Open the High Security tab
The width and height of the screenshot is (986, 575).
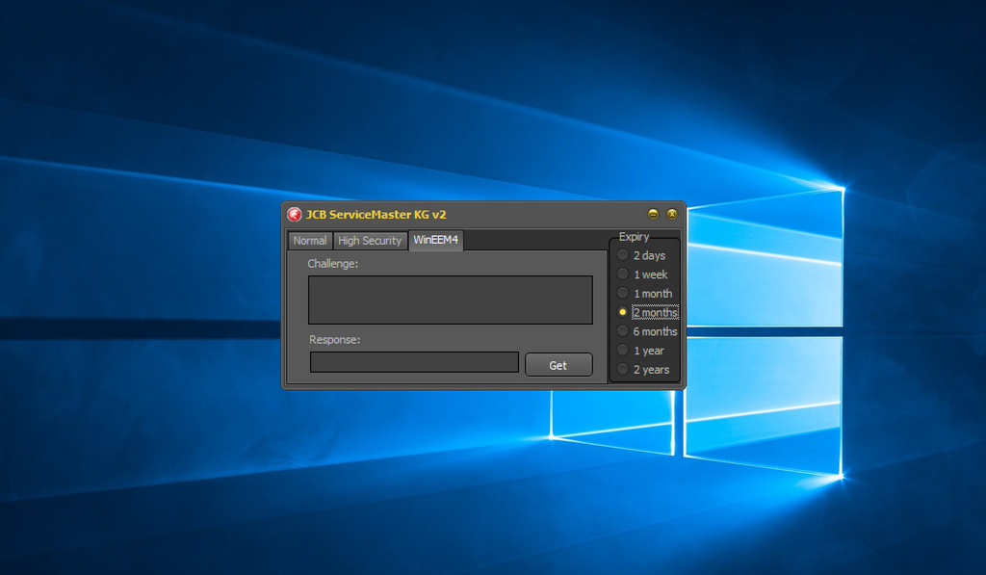point(370,241)
